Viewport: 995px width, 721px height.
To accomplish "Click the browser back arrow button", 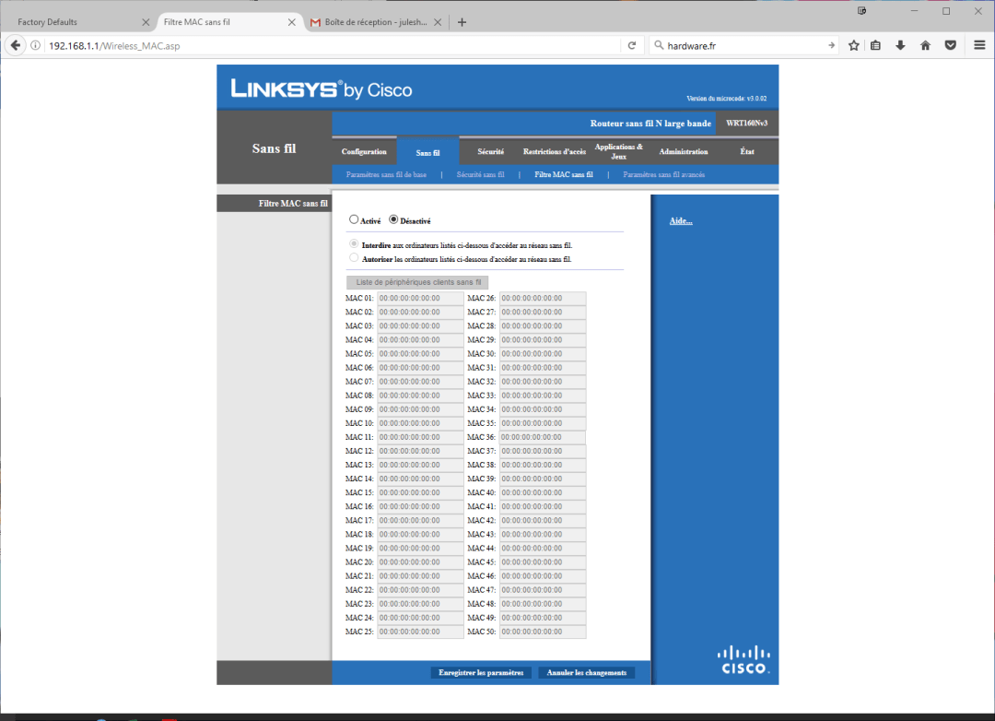I will click(16, 45).
